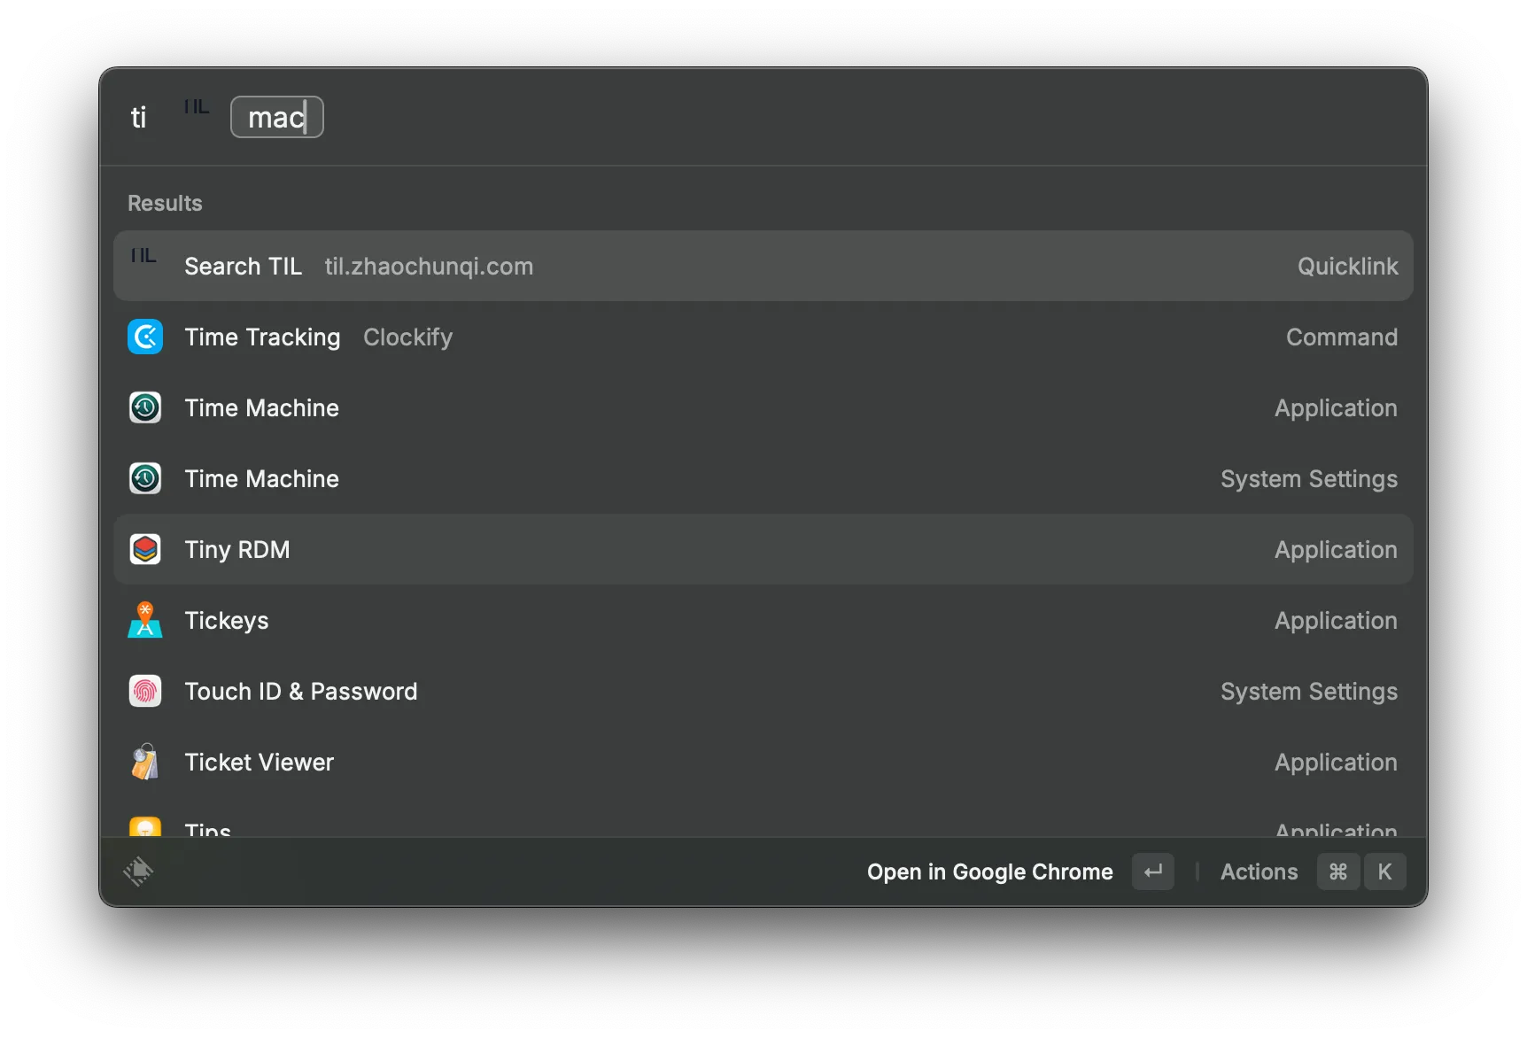Viewport: 1527px width, 1038px height.
Task: Click the Clockify Time Tracking icon
Action: [x=145, y=337]
